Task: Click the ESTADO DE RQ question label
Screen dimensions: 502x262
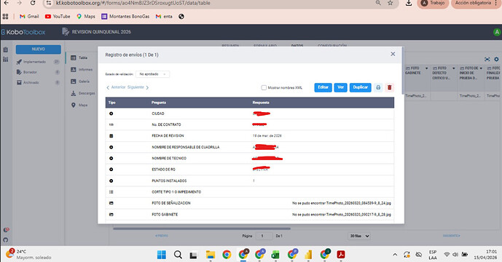Action: [163, 170]
